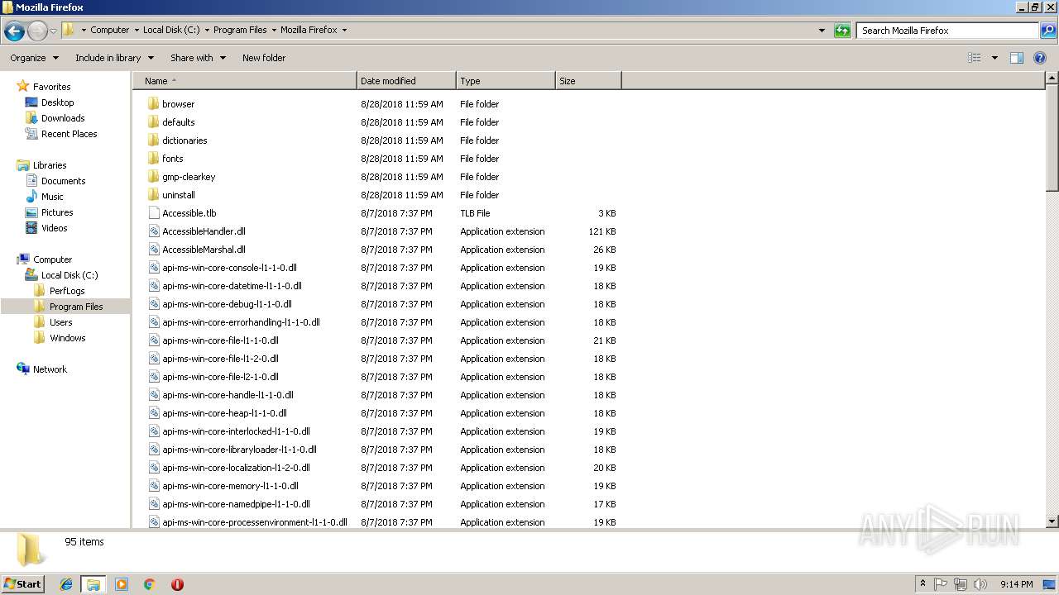
Task: Open the address bar history dropdown arrow
Action: pos(822,31)
